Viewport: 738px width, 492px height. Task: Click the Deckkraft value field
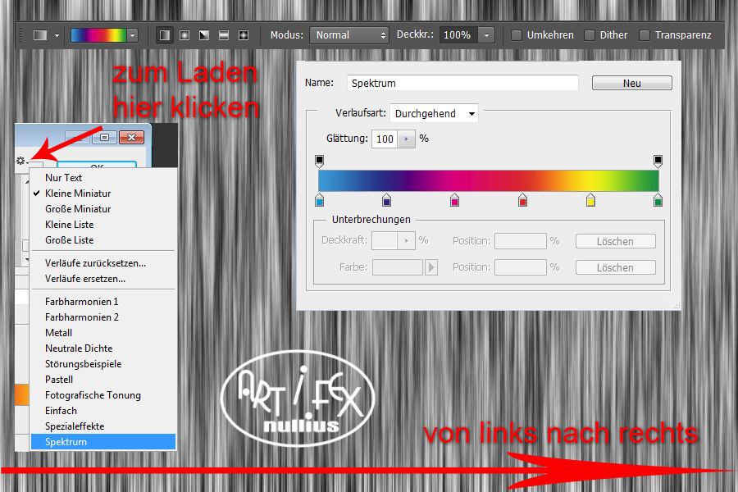[385, 240]
